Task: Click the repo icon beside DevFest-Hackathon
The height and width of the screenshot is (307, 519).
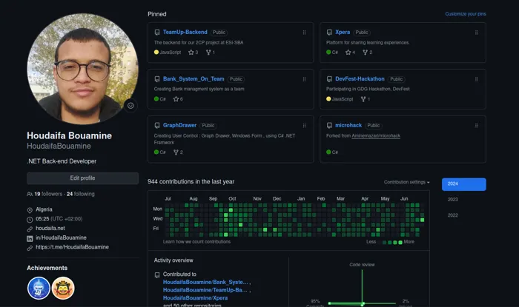Action: click(x=329, y=79)
